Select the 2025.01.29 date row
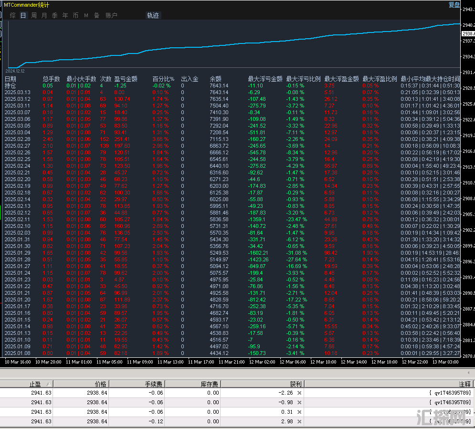Image resolution: width=475 pixels, height=429 pixels. point(232,253)
